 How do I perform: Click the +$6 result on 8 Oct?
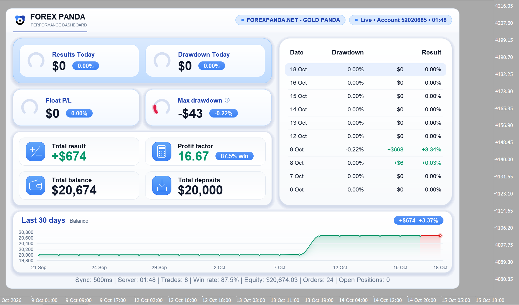pyautogui.click(x=398, y=163)
